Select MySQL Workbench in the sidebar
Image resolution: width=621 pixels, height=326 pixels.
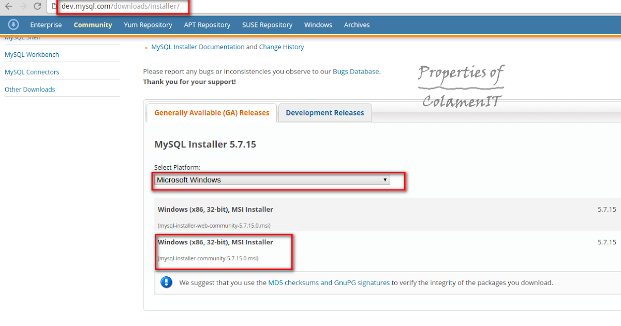click(x=32, y=54)
